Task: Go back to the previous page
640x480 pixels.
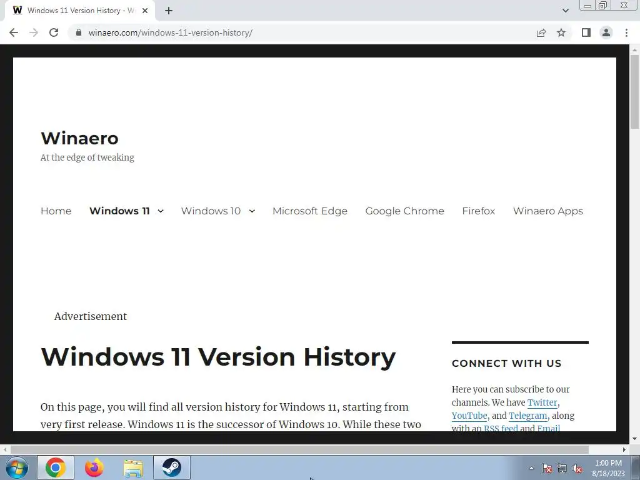Action: point(14,32)
